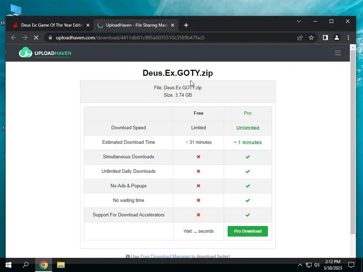Click the volume speaker tray icon
The height and width of the screenshot is (272, 363).
(x=317, y=265)
